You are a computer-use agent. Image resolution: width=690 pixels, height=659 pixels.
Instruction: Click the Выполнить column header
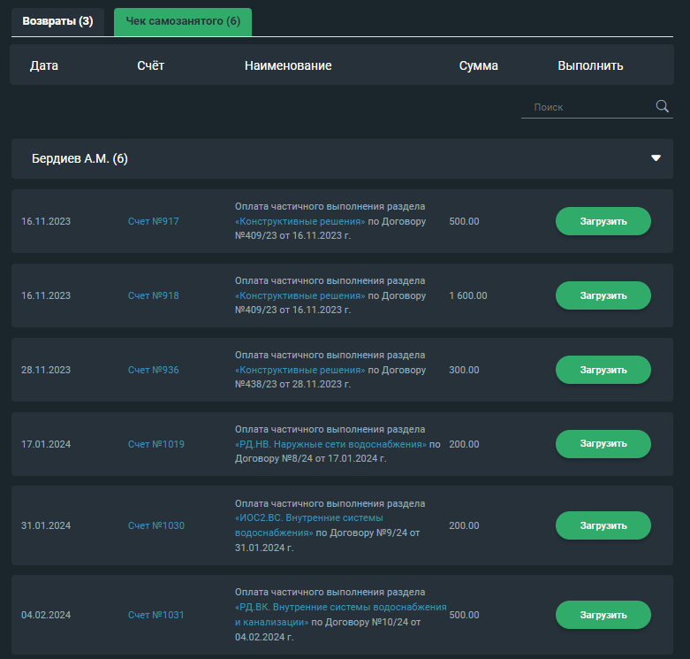coord(590,65)
